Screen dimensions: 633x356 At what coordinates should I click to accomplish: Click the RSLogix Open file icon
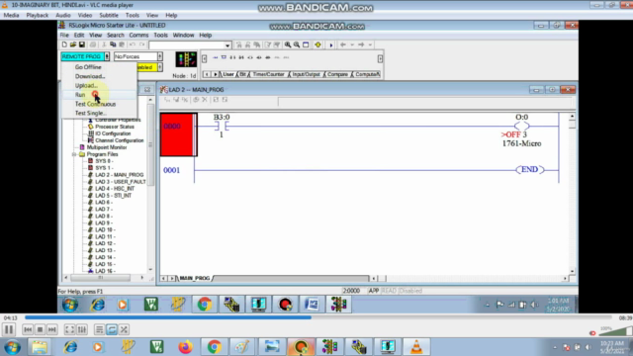(x=73, y=44)
